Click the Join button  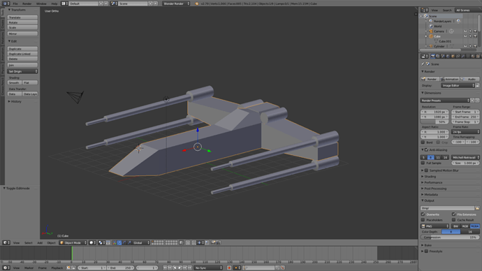click(22, 65)
